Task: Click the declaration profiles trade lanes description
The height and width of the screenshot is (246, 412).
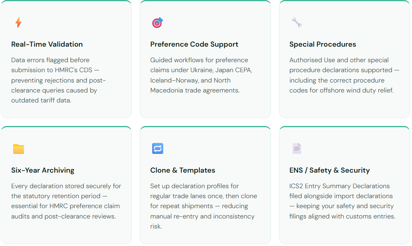Action: (204, 206)
